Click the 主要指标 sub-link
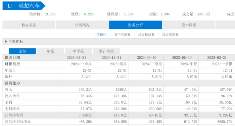This screenshot has width=235, height=126. pos(100,35)
